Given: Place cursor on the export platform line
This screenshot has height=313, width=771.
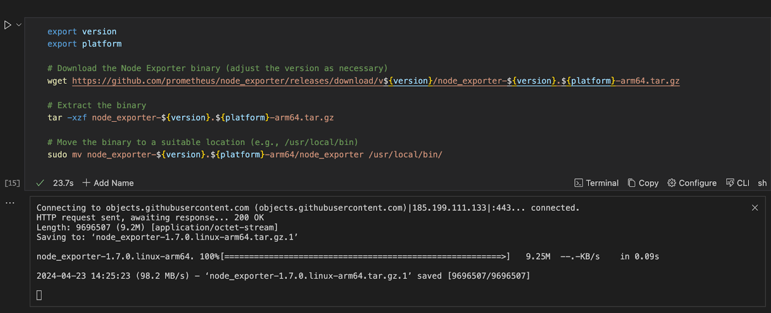Looking at the screenshot, I should click(x=84, y=44).
